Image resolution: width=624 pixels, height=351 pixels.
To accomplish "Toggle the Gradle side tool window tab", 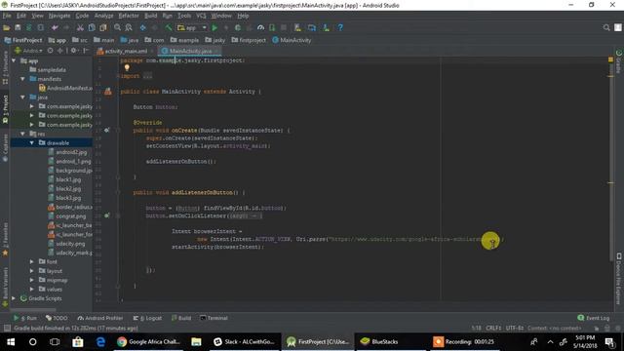I will (x=618, y=61).
